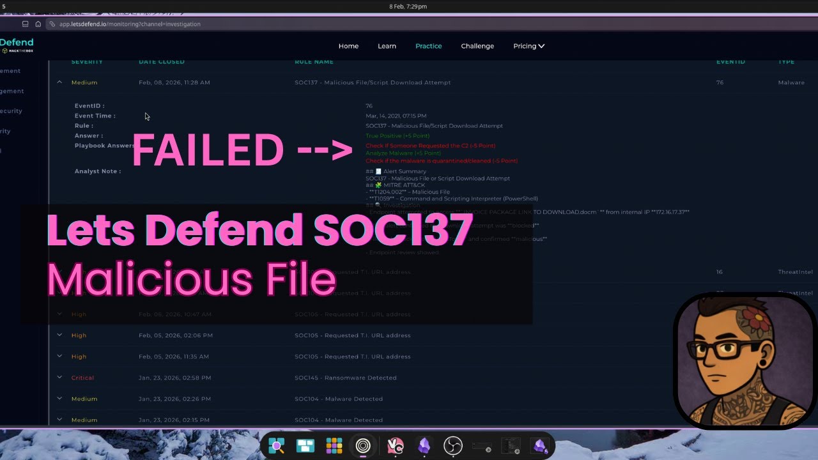Screen dimensions: 818x460
Task: Expand the High alert closed Feb 05 11:35 AM
Action: pyautogui.click(x=59, y=356)
